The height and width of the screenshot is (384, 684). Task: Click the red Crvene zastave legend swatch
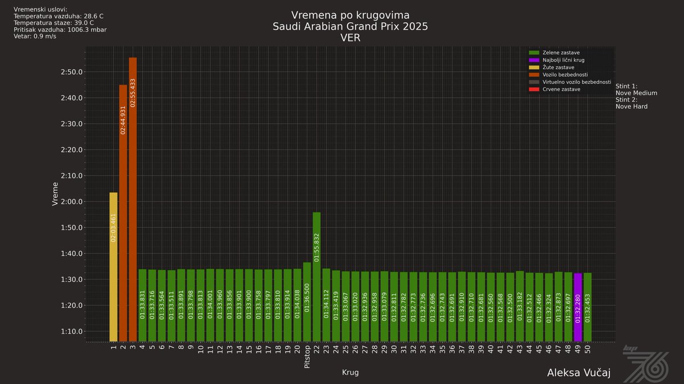[x=534, y=89]
